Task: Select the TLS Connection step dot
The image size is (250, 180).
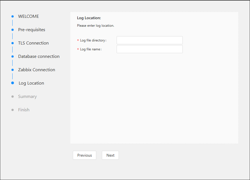Action: 13,43
